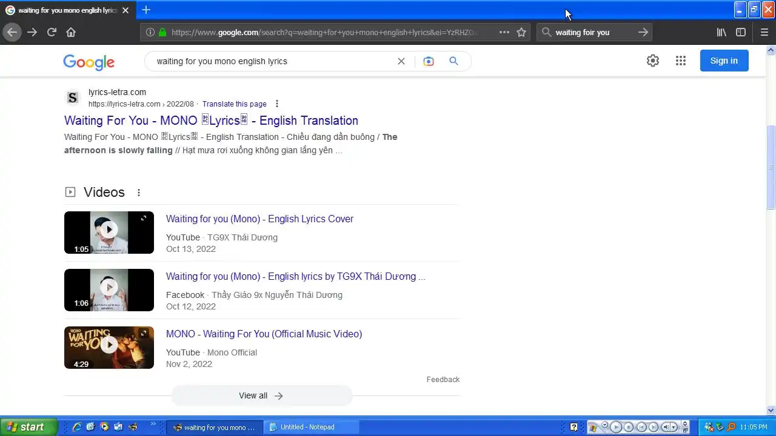Play the 1:06 Facebook video thumbnail
776x436 pixels.
pos(109,290)
